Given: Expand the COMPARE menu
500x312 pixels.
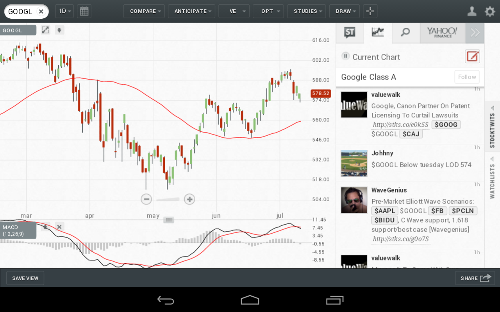Looking at the screenshot, I should pos(144,11).
